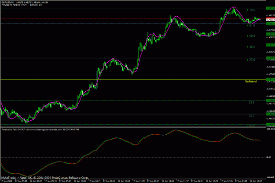Select the '- 38.2' Fibonacci level label

251,116
